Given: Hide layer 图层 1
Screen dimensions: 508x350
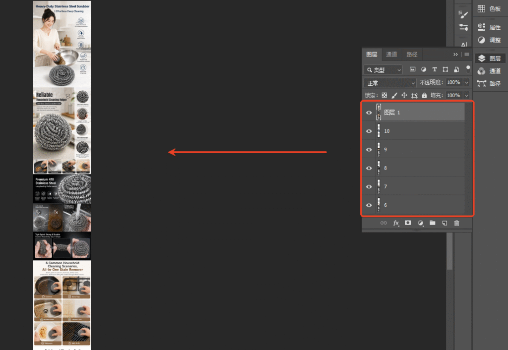Looking at the screenshot, I should click(369, 113).
